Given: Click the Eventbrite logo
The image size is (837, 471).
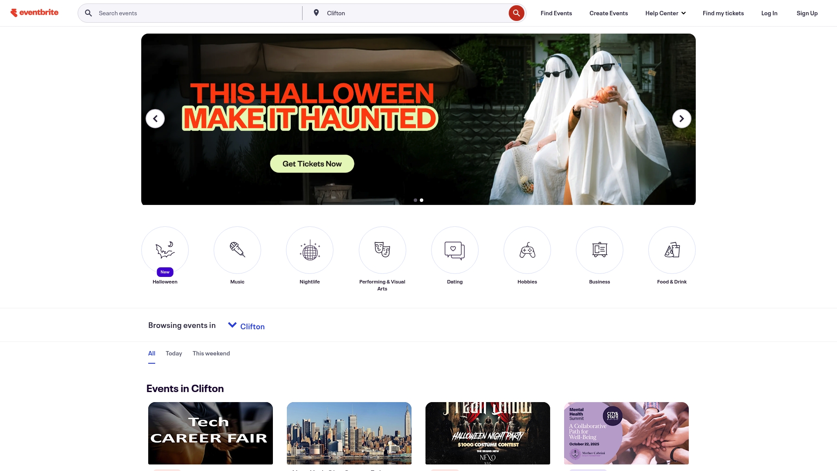Looking at the screenshot, I should [x=34, y=12].
